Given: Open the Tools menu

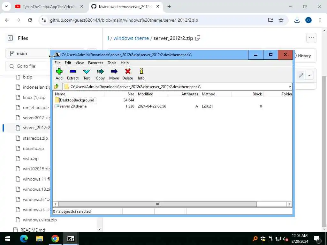Looking at the screenshot, I should (112, 63).
